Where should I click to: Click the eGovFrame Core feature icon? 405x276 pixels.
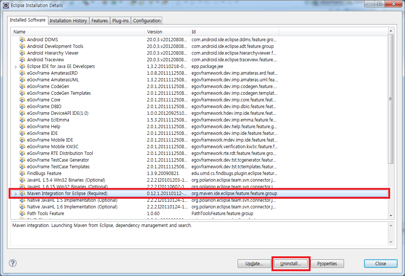click(22, 100)
